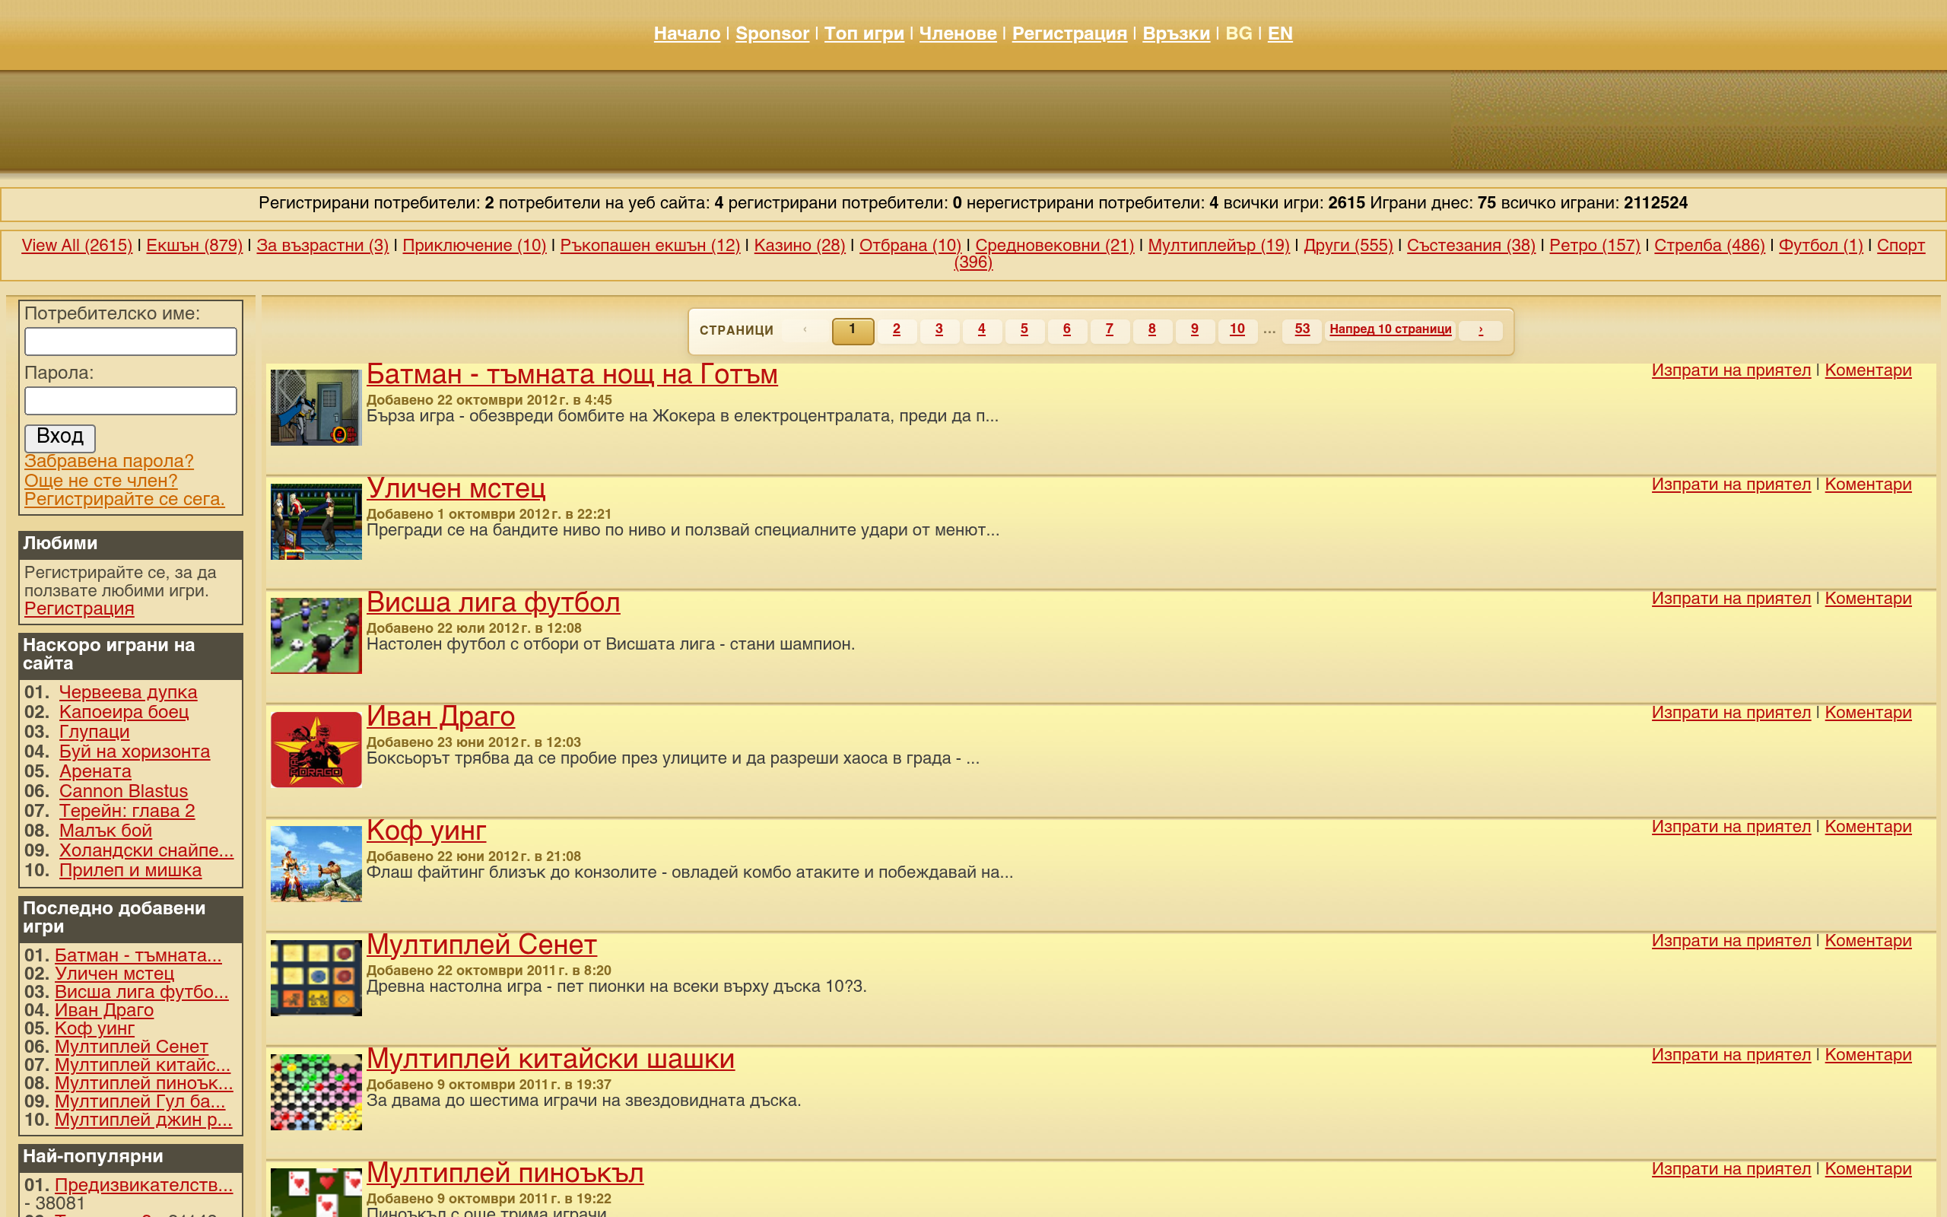The height and width of the screenshot is (1217, 1947).
Task: Open the Иван Драго game title link
Action: (x=440, y=717)
